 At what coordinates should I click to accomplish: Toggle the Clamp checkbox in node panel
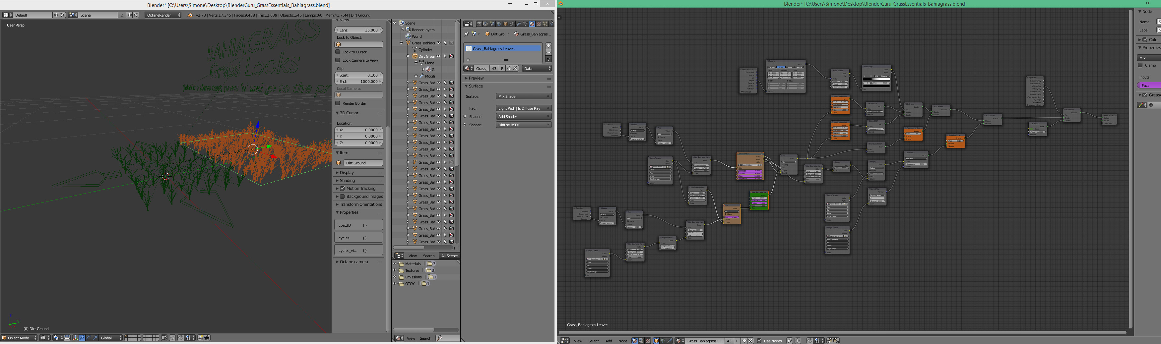[x=1140, y=65]
